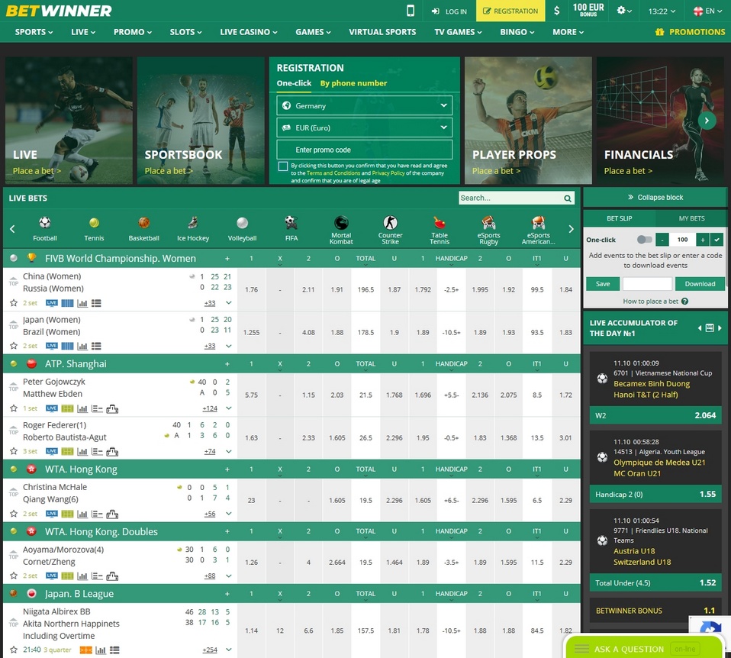731x658 pixels.
Task: Open live stream icon for Federer match
Action: pyautogui.click(x=52, y=451)
